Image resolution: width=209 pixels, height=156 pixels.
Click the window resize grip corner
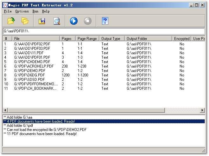tap(203, 151)
